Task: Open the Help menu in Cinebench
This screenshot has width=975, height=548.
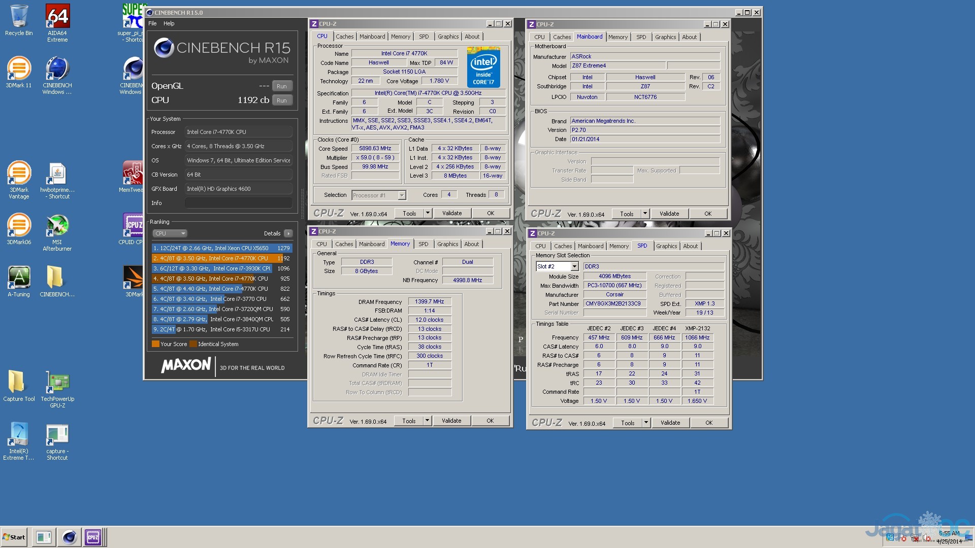Action: (169, 23)
